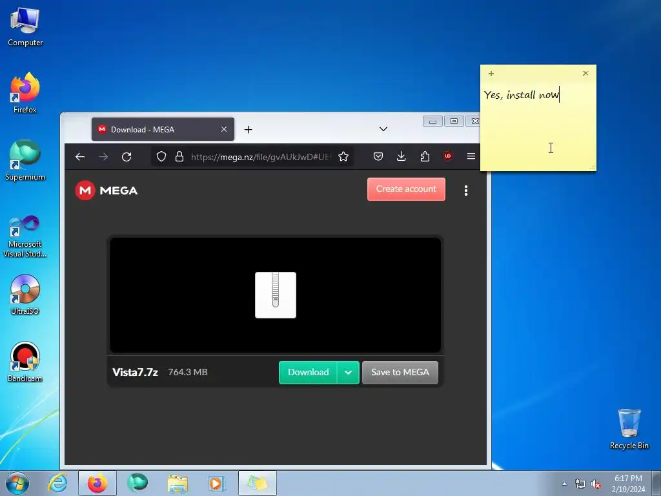The height and width of the screenshot is (496, 661).
Task: Open the tracking protection shield icon
Action: point(161,157)
